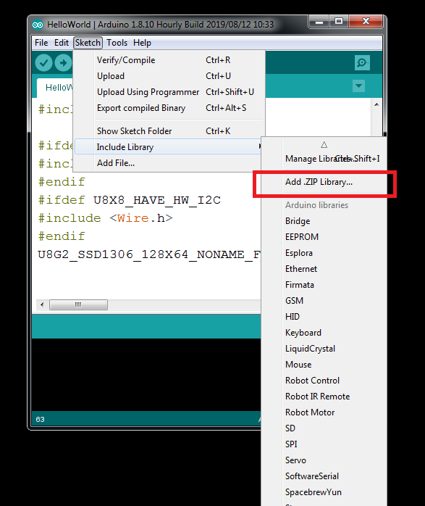
Task: Open the tab dropdown arrow button
Action: point(358,86)
